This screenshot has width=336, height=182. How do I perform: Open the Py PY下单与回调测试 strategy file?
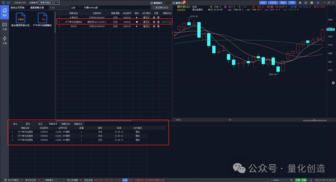coord(42,20)
